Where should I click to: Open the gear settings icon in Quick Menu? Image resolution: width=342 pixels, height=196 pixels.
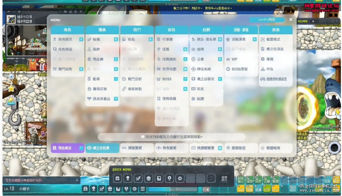[x=180, y=178]
